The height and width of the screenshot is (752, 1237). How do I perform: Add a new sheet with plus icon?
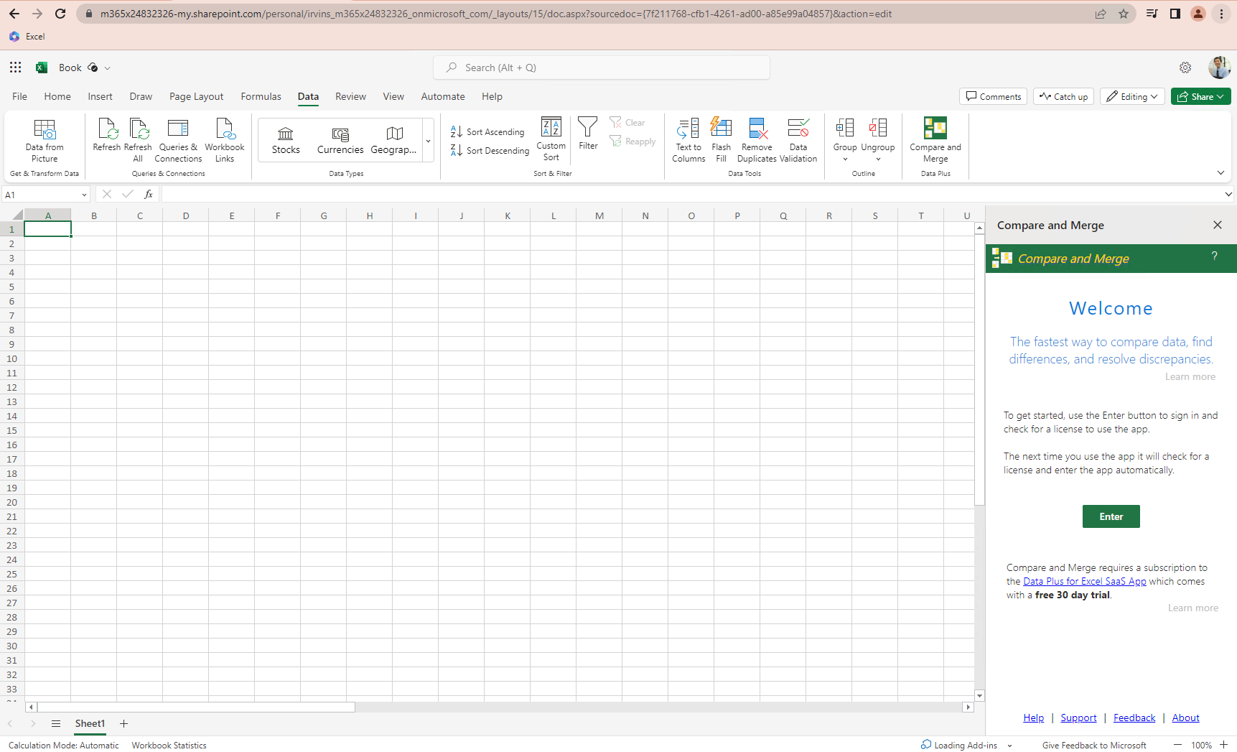point(123,723)
